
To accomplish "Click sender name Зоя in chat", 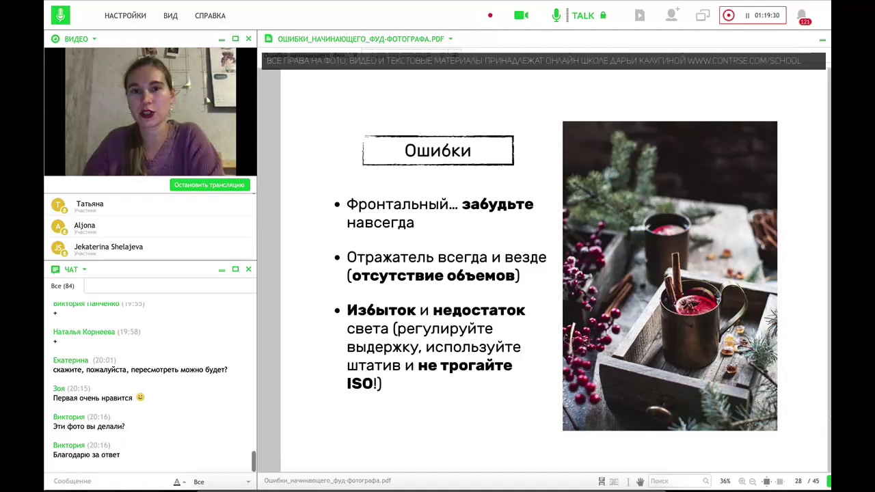I will pyautogui.click(x=59, y=388).
